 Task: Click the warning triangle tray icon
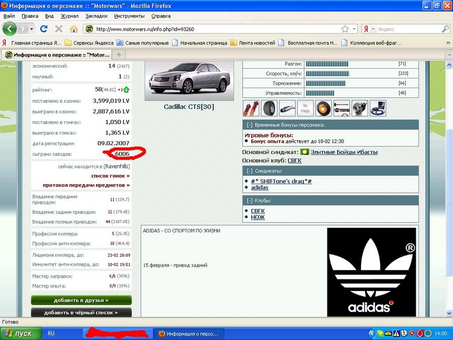(x=396, y=334)
